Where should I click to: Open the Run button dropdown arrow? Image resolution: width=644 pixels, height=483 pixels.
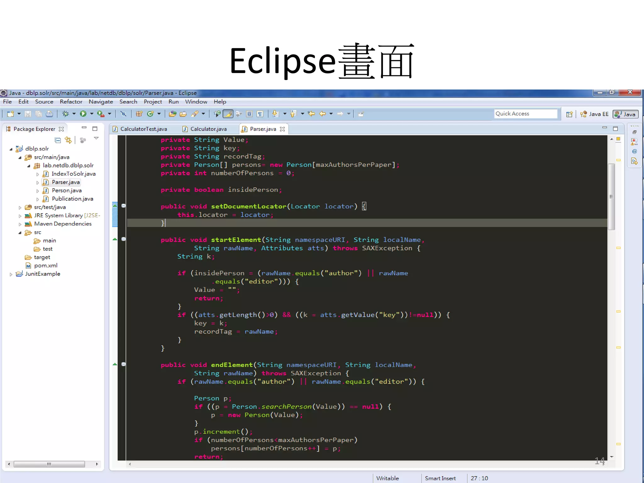(x=92, y=114)
